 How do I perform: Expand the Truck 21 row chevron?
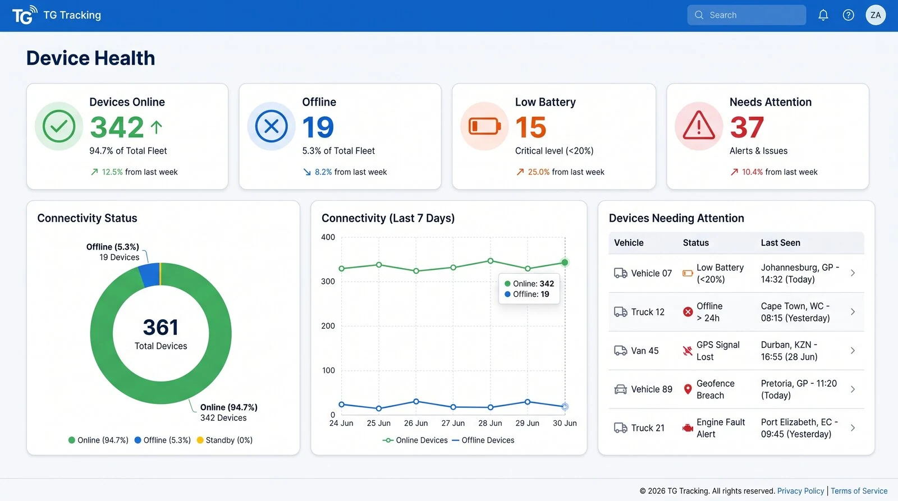coord(853,428)
